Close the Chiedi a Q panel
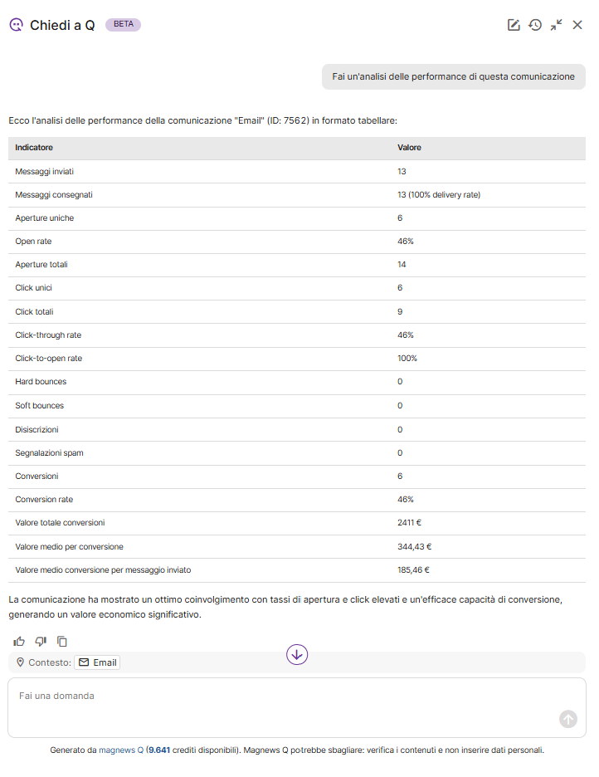 click(577, 25)
